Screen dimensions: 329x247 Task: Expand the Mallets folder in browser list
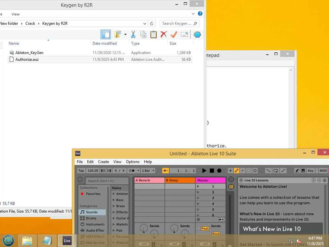point(113,224)
